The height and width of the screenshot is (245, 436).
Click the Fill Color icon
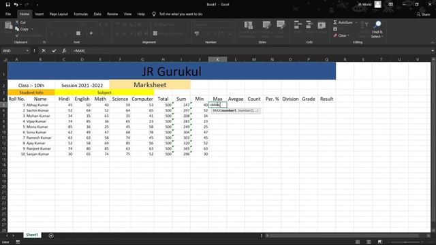(91, 33)
